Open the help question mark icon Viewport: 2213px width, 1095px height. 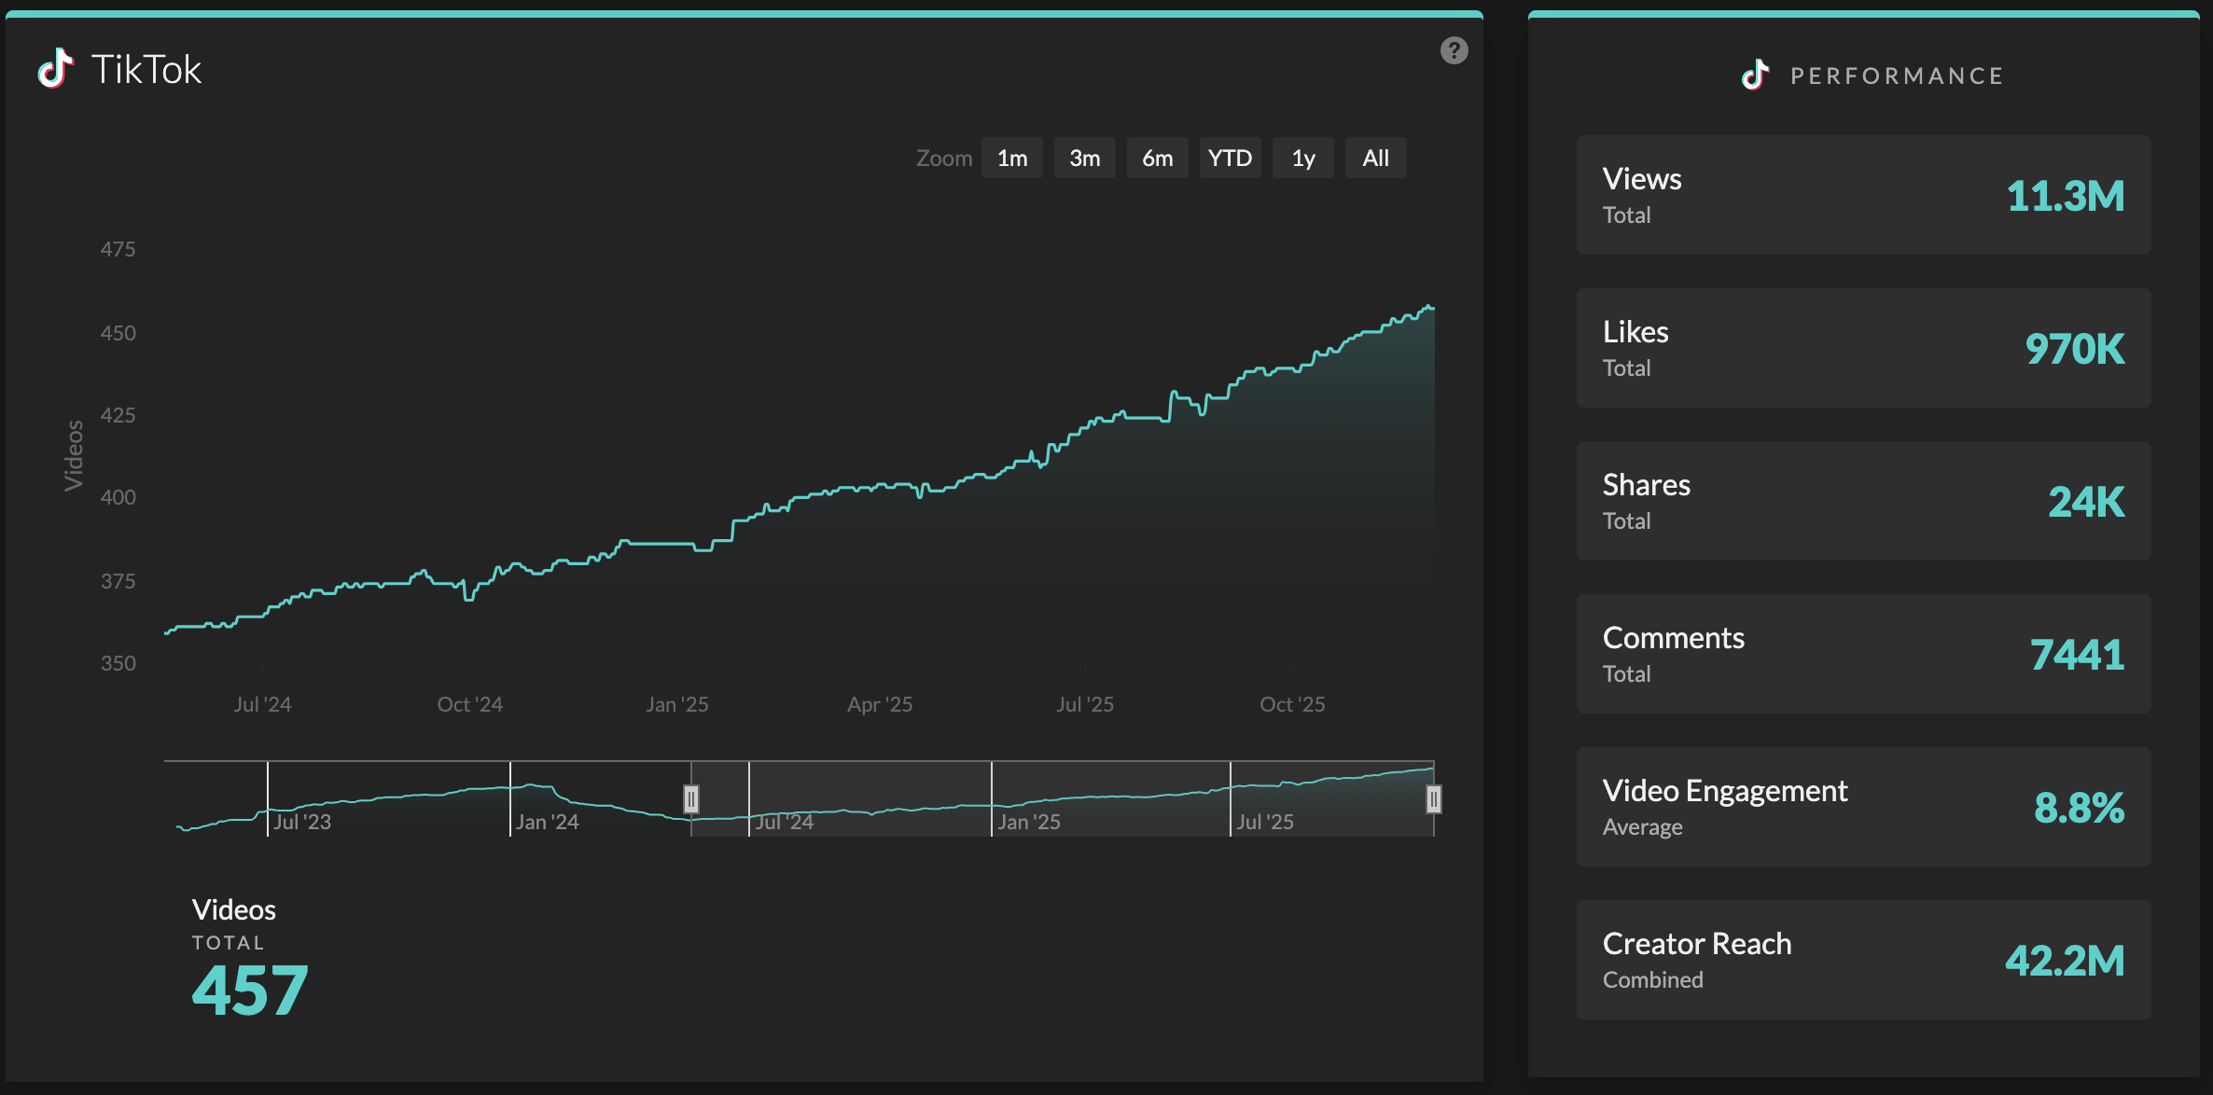(1454, 51)
